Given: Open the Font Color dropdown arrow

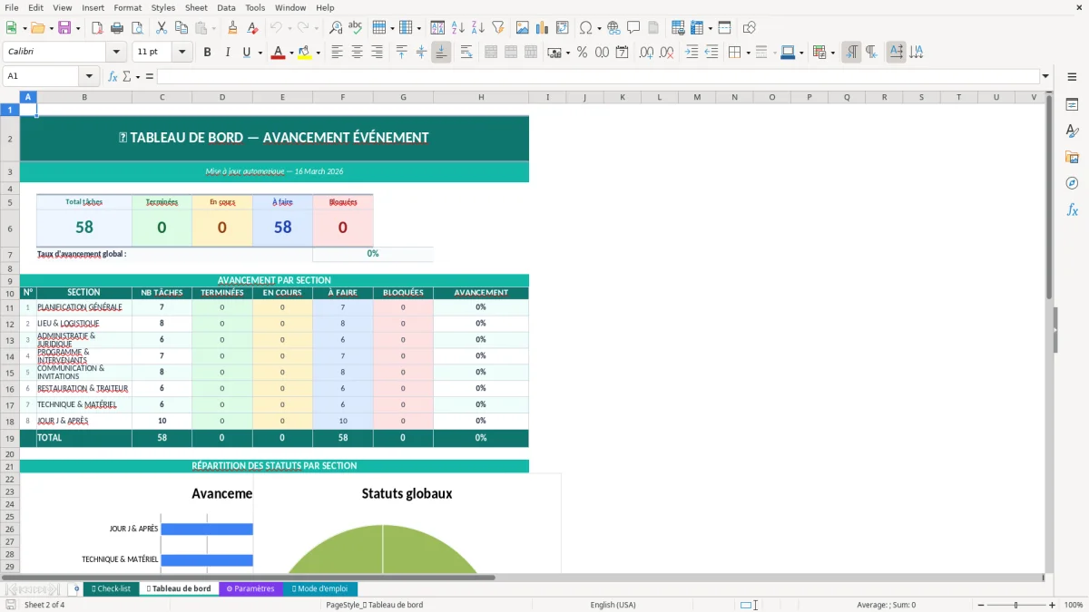Looking at the screenshot, I should pyautogui.click(x=289, y=53).
